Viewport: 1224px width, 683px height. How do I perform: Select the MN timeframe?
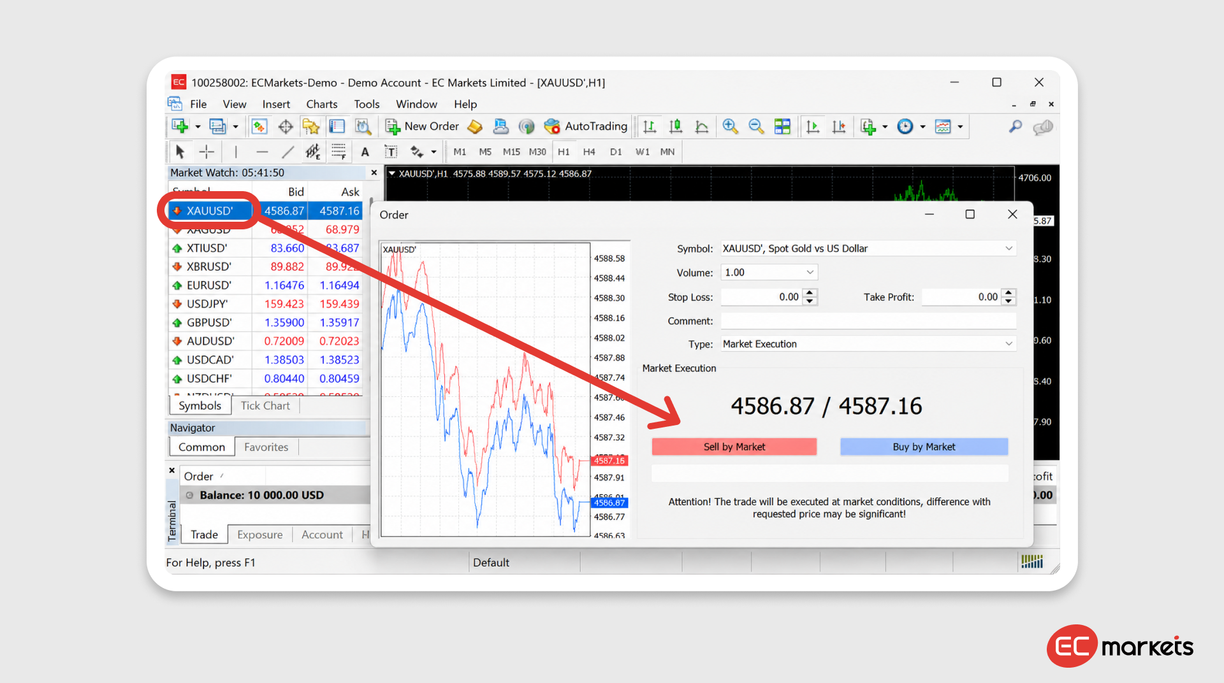pyautogui.click(x=667, y=152)
